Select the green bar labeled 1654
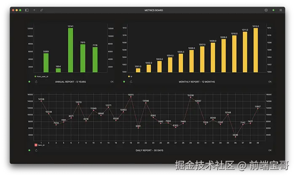 tap(58, 70)
